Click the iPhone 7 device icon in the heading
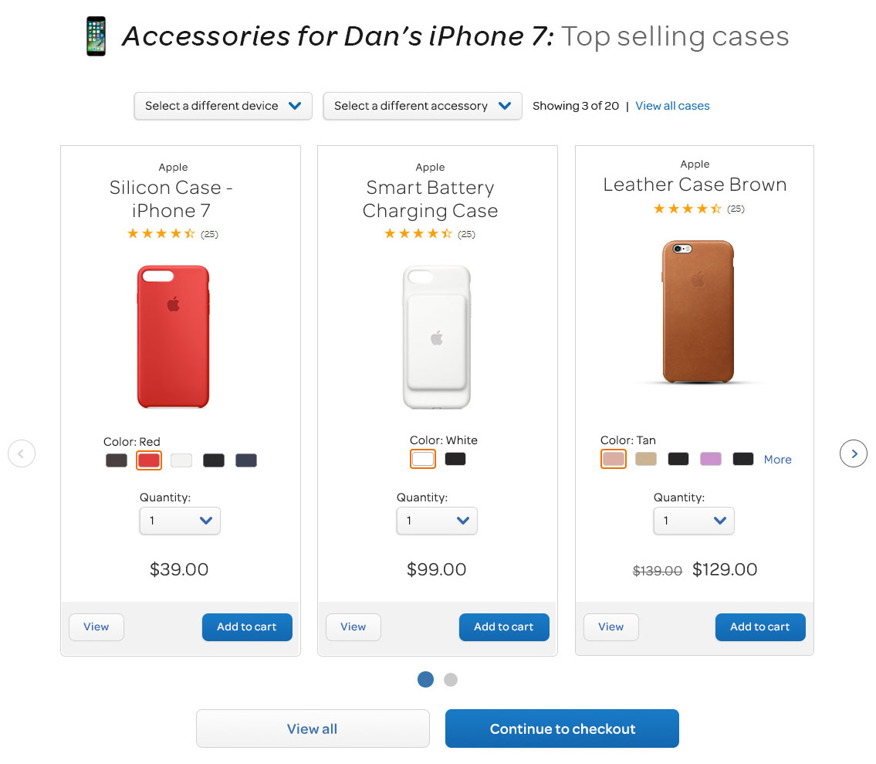Screen dimensions: 876x764 click(x=96, y=36)
